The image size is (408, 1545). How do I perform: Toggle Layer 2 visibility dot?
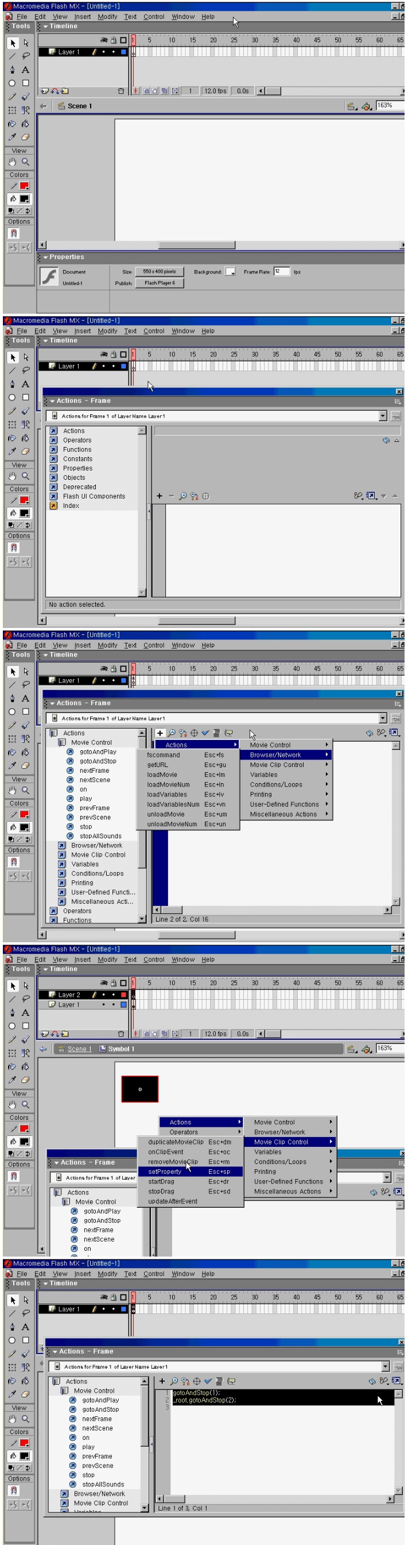pyautogui.click(x=104, y=995)
